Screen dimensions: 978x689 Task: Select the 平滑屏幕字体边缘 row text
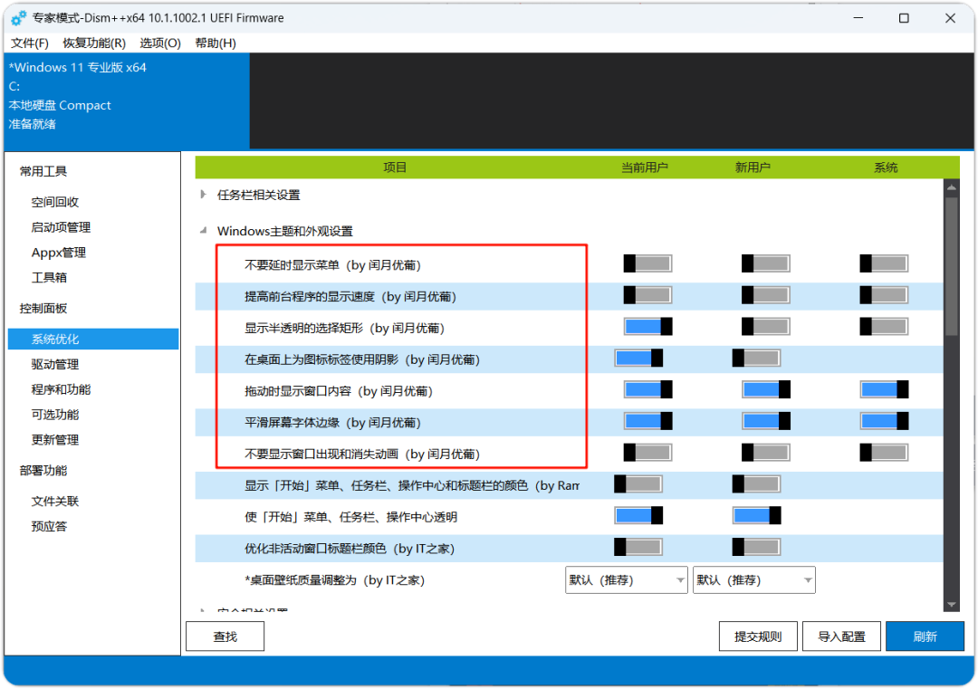coord(332,423)
